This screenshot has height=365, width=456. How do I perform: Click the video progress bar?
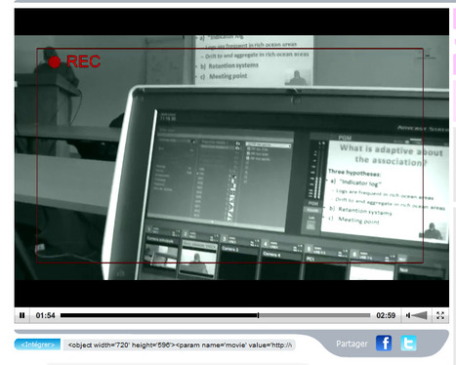[215, 315]
